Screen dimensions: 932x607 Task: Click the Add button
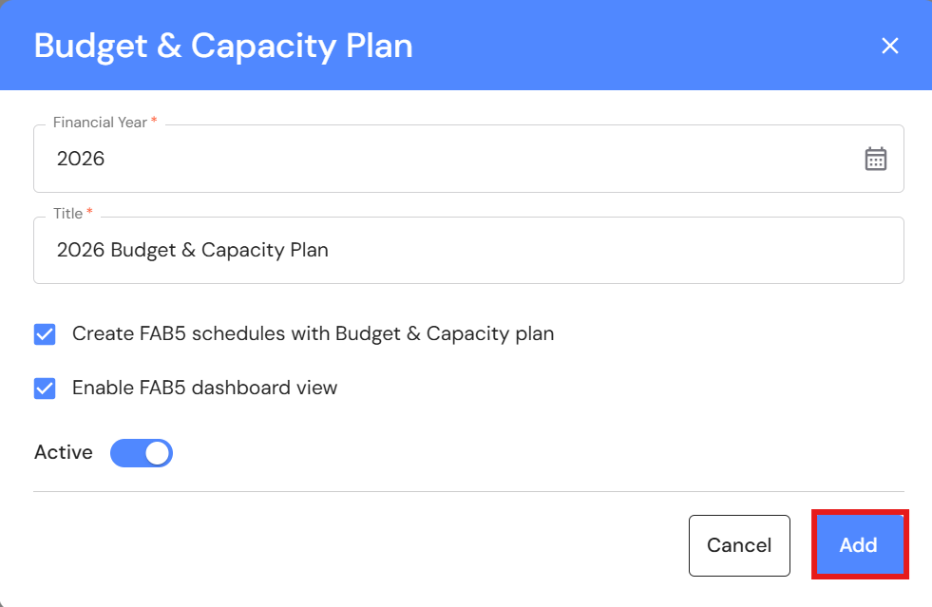coord(859,545)
